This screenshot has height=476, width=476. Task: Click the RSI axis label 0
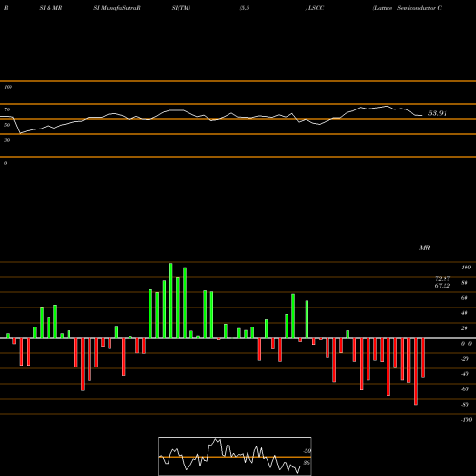point(5,163)
